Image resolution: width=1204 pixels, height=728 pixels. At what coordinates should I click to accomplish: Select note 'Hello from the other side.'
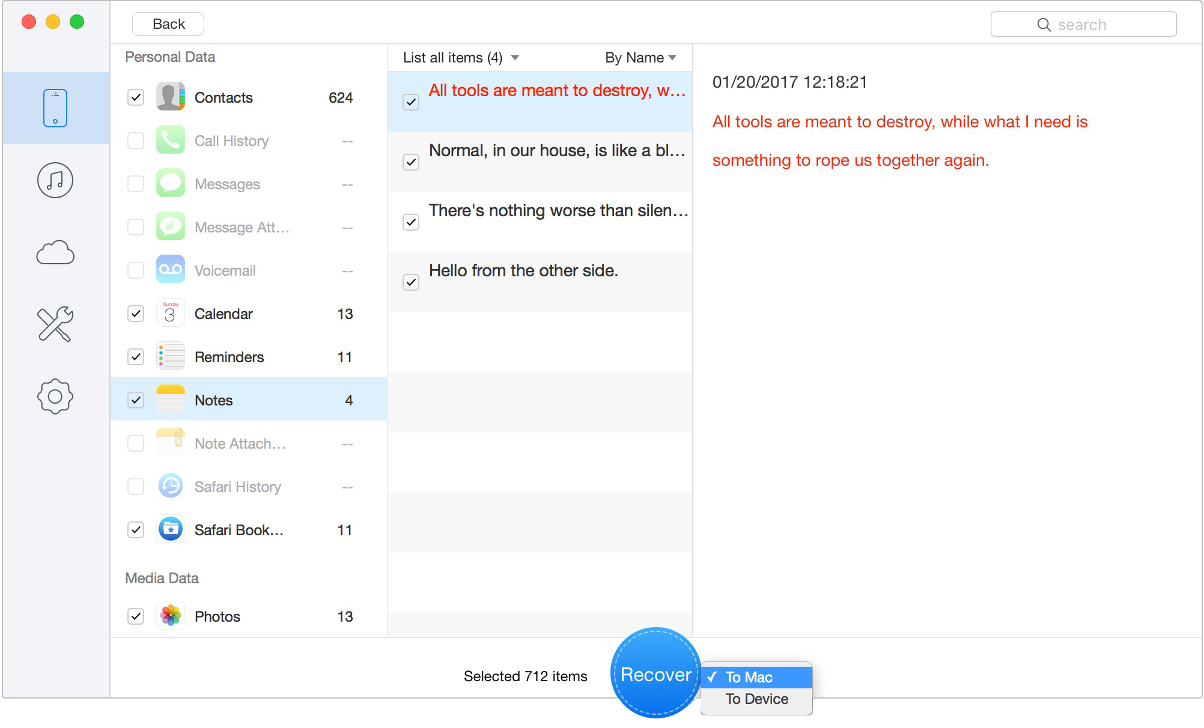pos(540,282)
